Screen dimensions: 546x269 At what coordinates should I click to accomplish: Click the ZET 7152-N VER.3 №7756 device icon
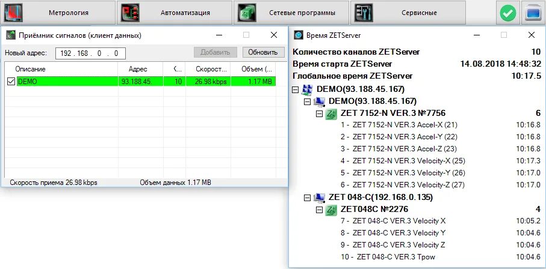(331, 113)
